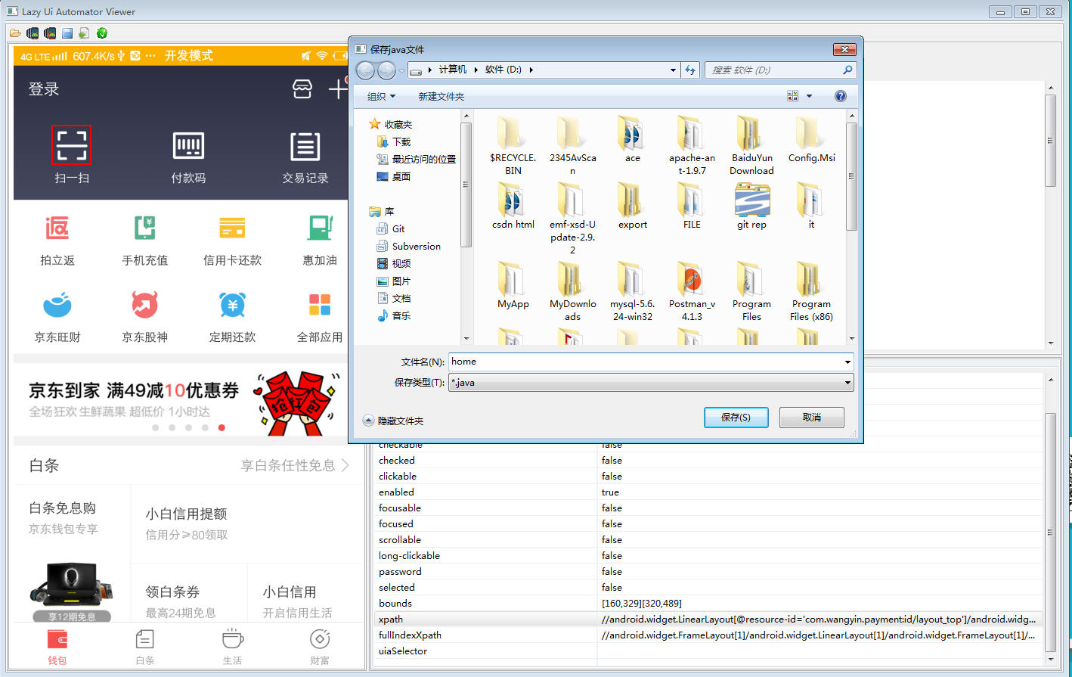1072x677 pixels.
Task: Expand the 计算机 breadcrumb arrow
Action: click(x=476, y=70)
